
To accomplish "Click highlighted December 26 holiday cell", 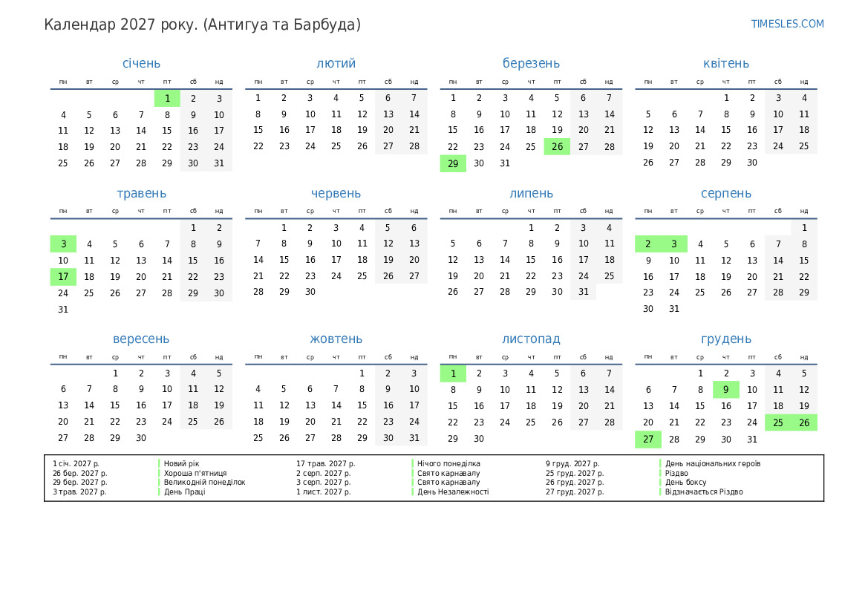I will [x=804, y=422].
